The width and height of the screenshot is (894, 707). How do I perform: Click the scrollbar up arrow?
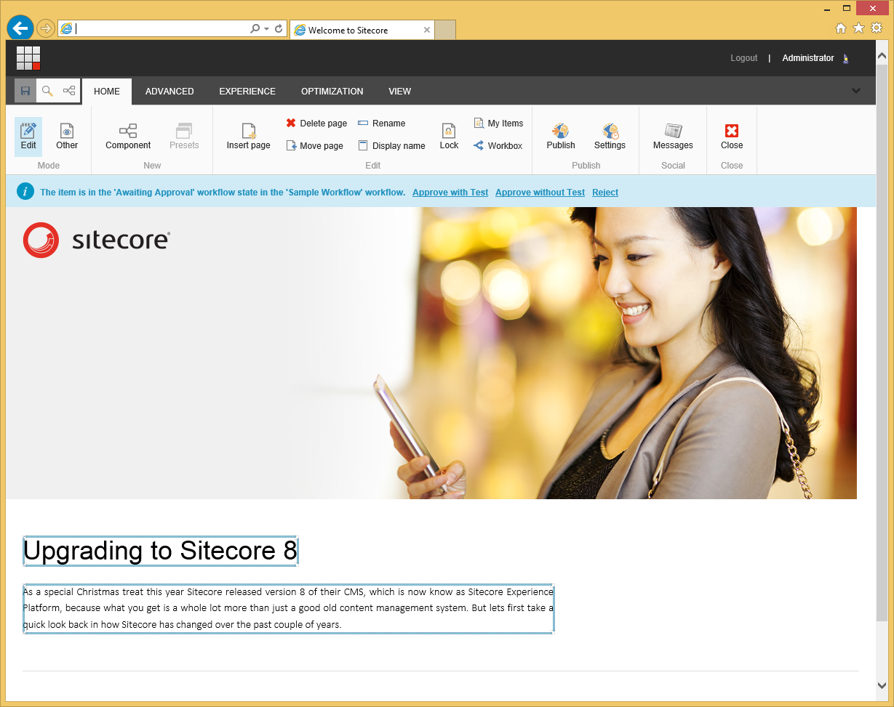click(x=882, y=55)
